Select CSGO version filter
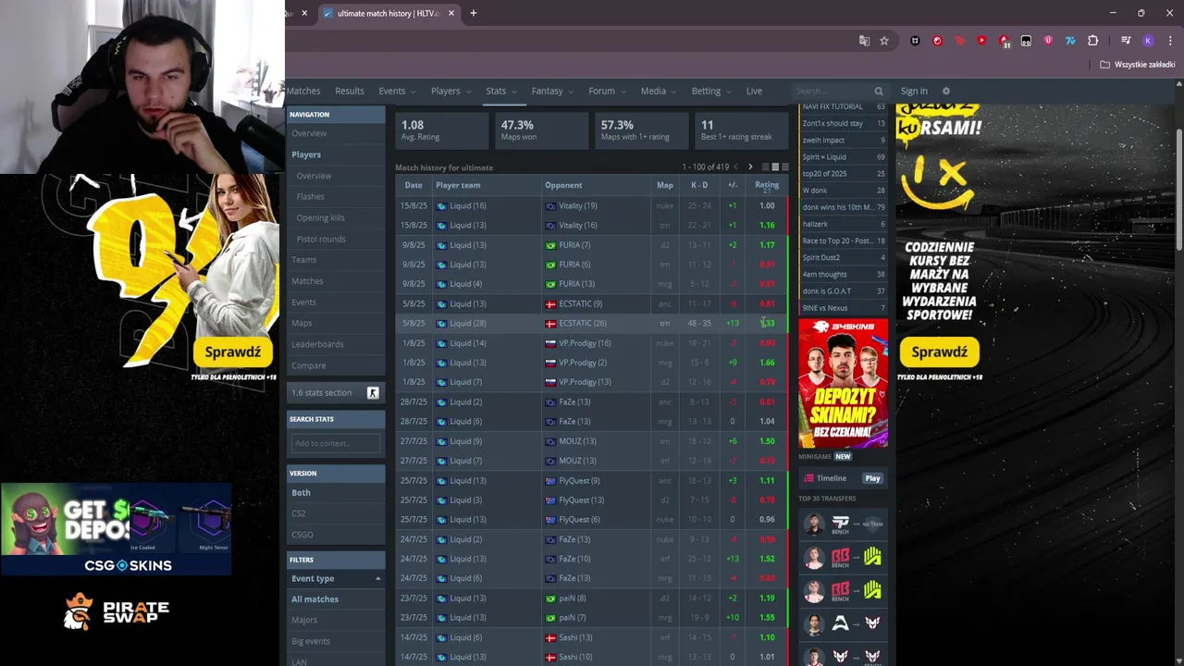The width and height of the screenshot is (1184, 666). click(302, 535)
